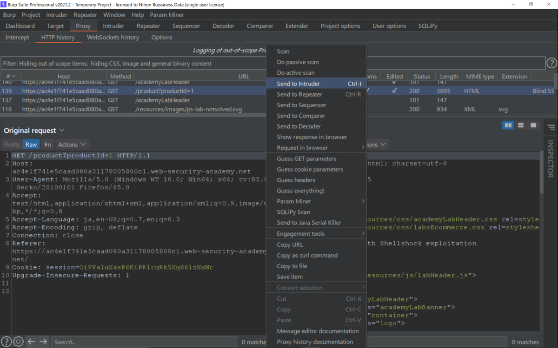Click the request Search field
This screenshot has width=558, height=348.
[144, 342]
